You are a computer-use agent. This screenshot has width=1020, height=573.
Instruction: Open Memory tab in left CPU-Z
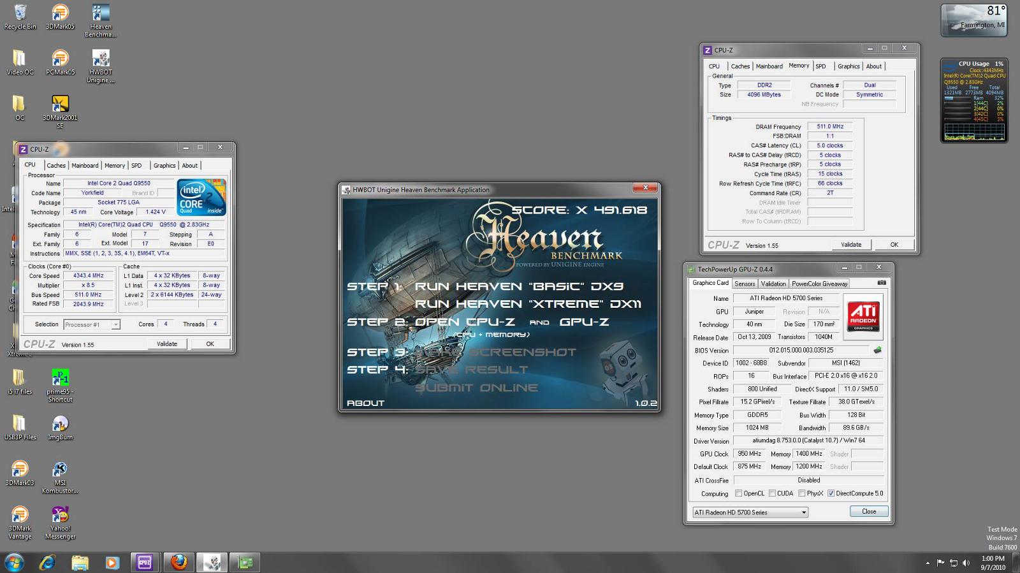[115, 166]
